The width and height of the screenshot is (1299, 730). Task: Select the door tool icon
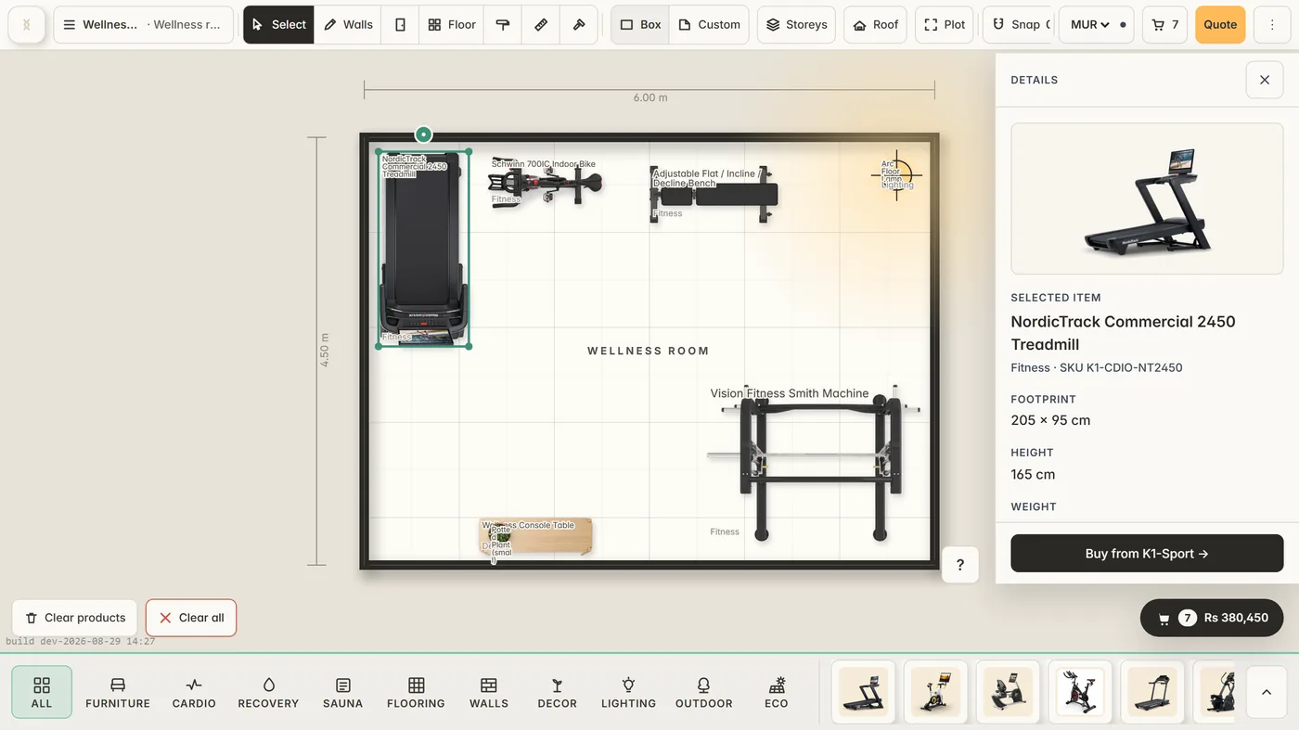point(400,25)
